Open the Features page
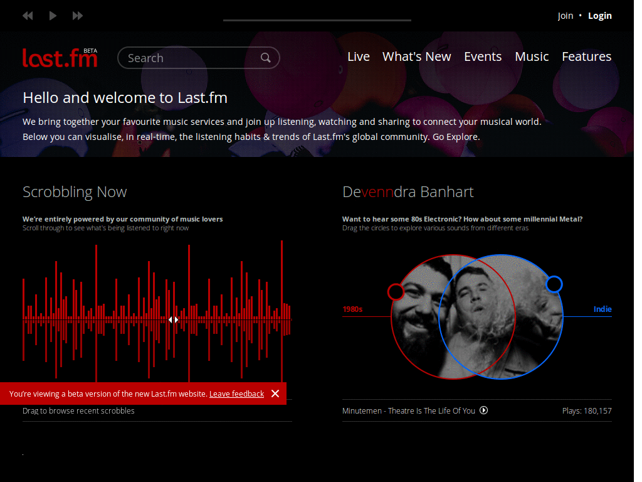 click(x=586, y=56)
